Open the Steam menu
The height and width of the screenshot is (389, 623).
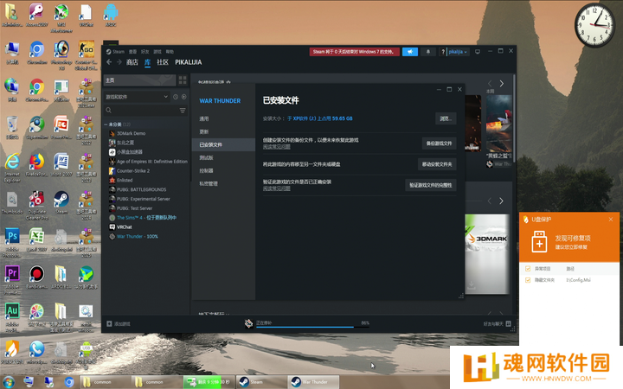coord(115,52)
